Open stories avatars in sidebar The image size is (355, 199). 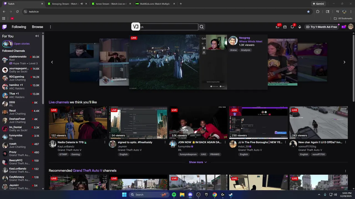(x=7, y=44)
